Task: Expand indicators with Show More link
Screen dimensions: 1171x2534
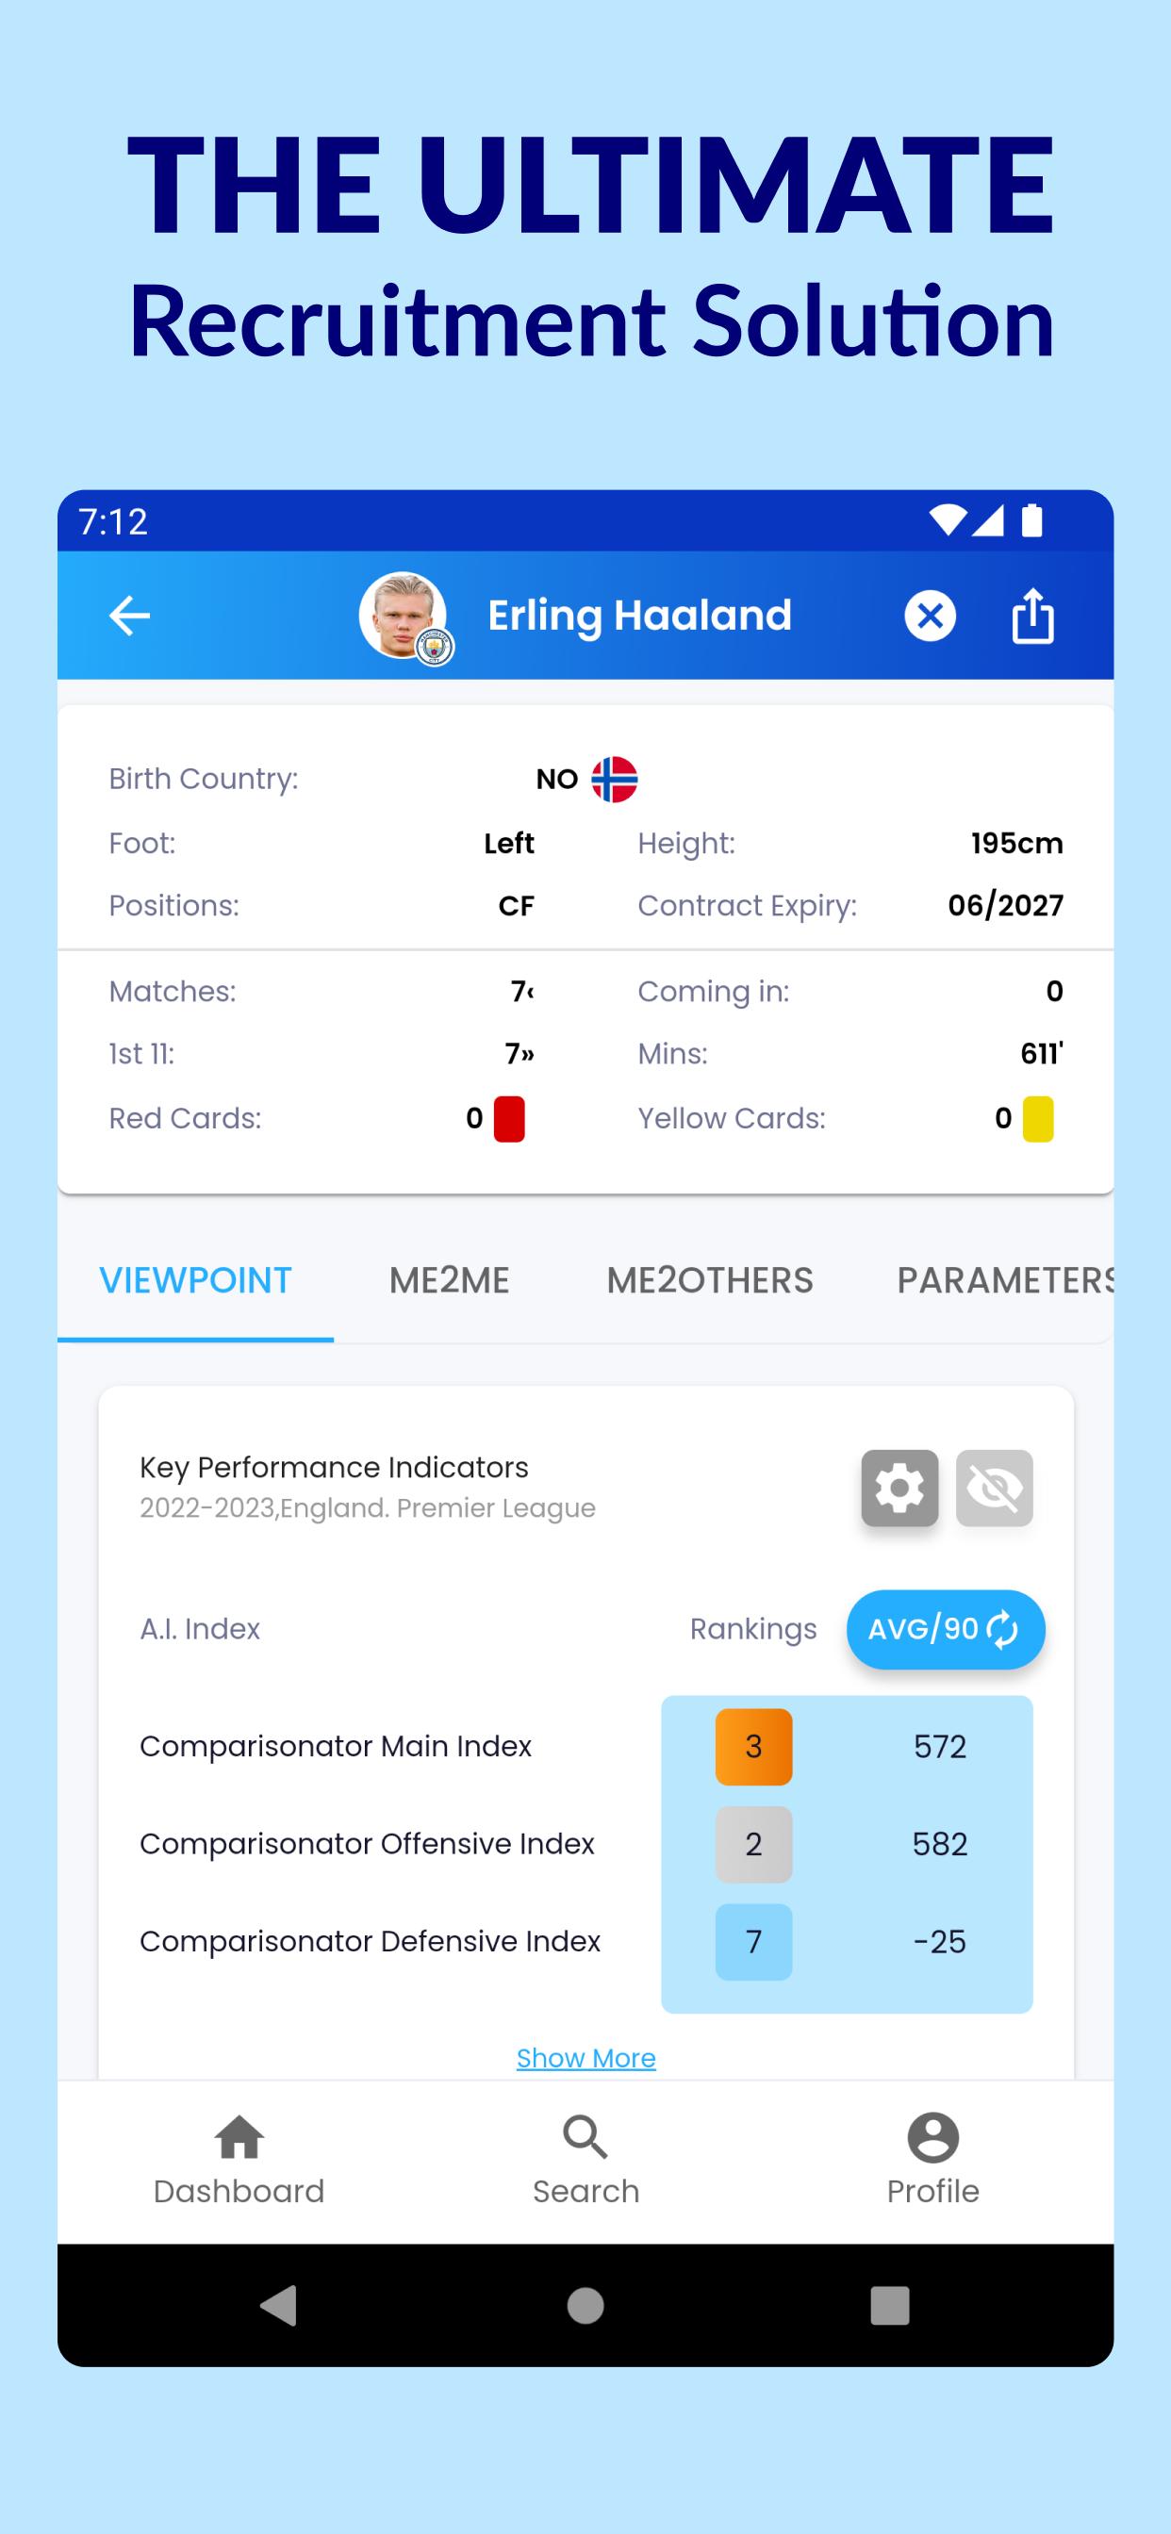Action: (x=585, y=2058)
